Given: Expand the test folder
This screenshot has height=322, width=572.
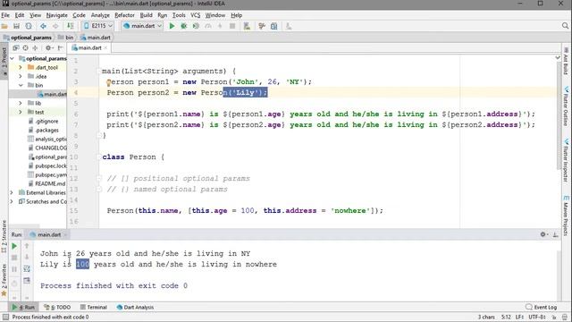Looking at the screenshot, I should coord(21,112).
